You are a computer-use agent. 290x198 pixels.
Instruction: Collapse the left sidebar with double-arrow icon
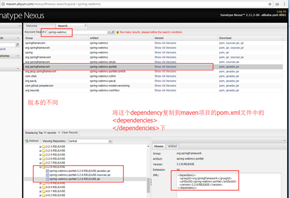(19, 26)
